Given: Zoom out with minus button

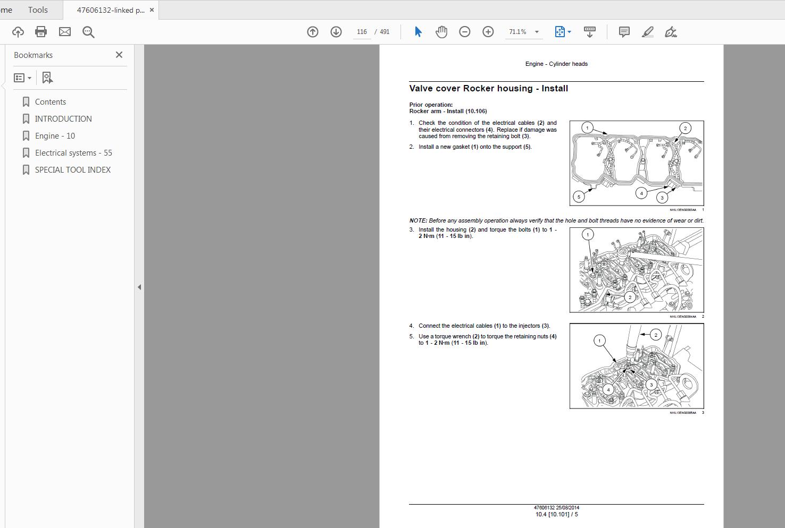Looking at the screenshot, I should [465, 32].
